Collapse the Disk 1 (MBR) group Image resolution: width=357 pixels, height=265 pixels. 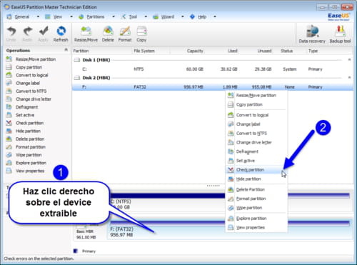click(x=349, y=59)
